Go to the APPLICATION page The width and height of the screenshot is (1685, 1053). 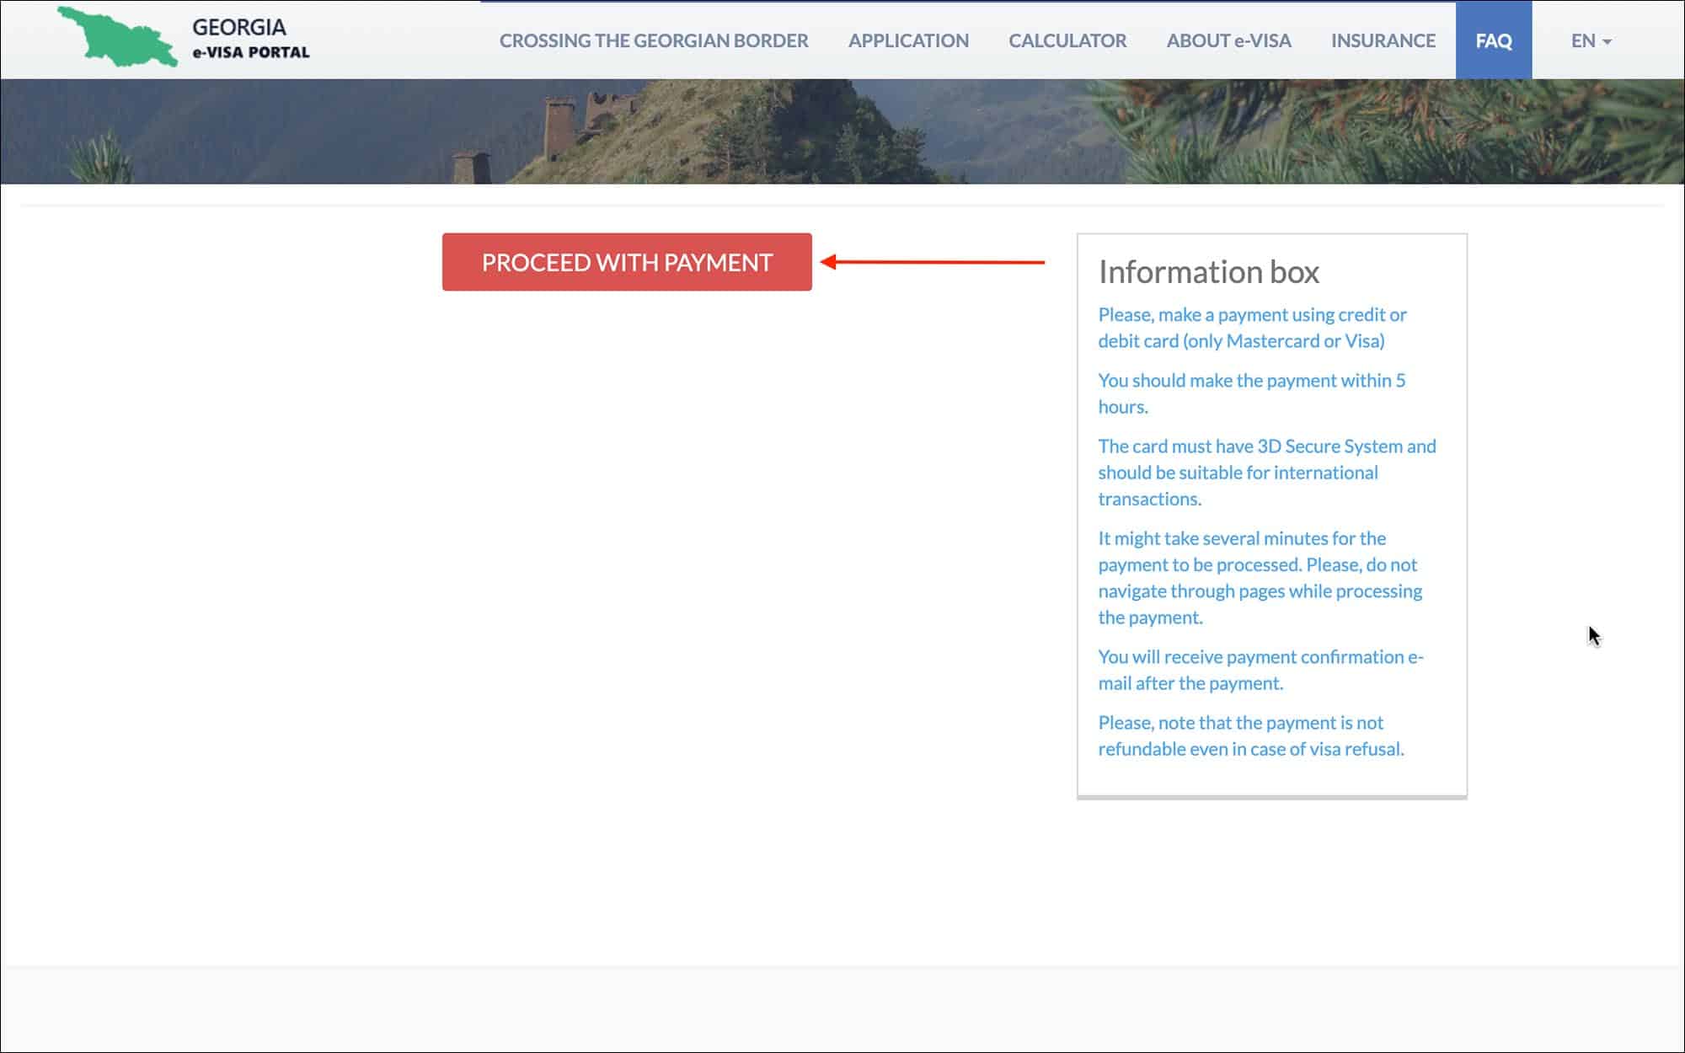908,40
